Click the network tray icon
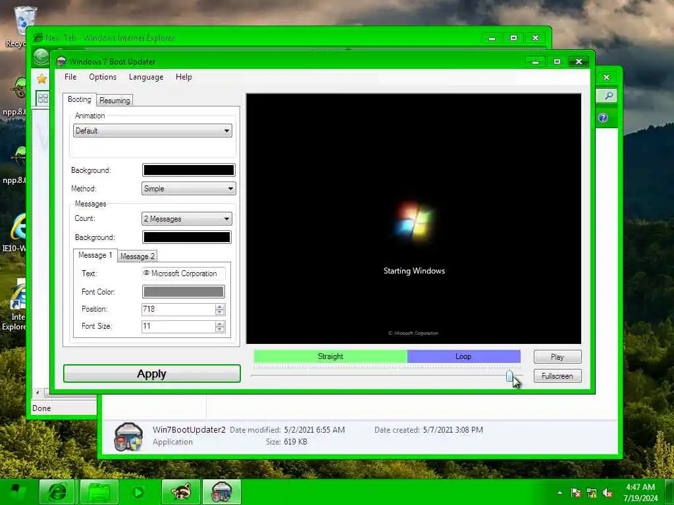Viewport: 674px width, 505px height. (592, 493)
